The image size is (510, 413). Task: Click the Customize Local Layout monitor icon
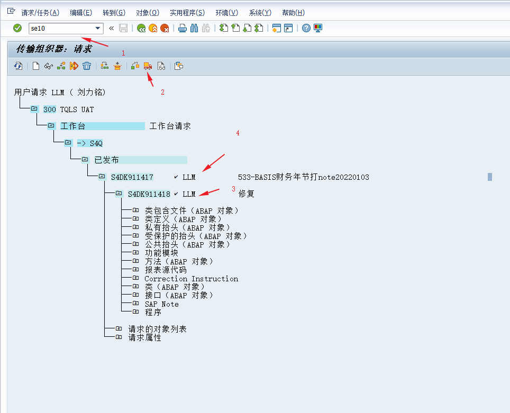pyautogui.click(x=318, y=29)
